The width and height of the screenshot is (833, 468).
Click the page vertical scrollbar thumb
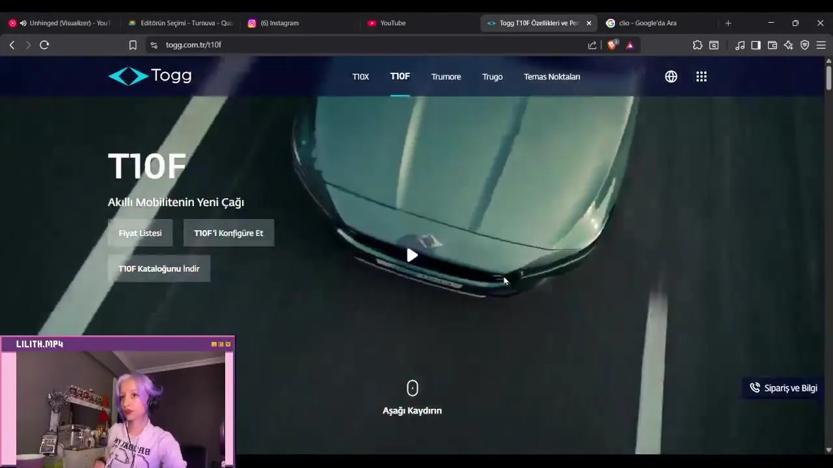point(828,78)
